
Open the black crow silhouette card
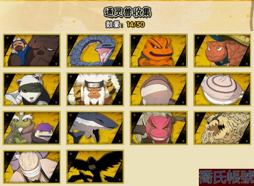[x=95, y=167]
